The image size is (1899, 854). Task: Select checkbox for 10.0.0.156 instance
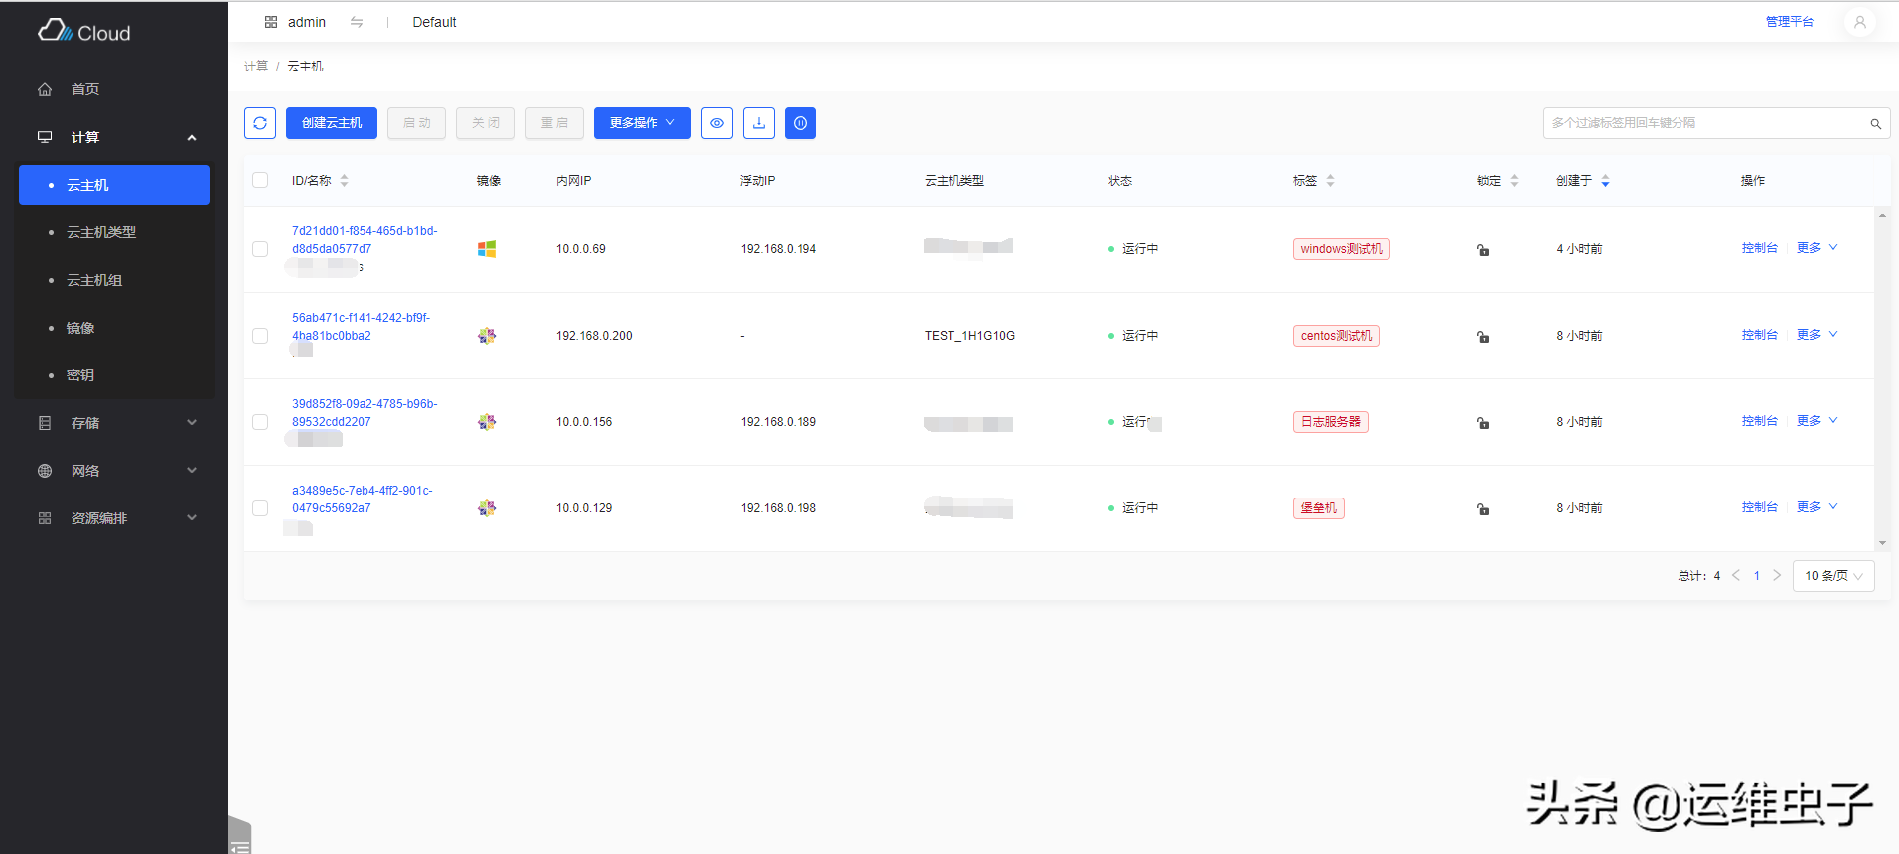coord(260,422)
